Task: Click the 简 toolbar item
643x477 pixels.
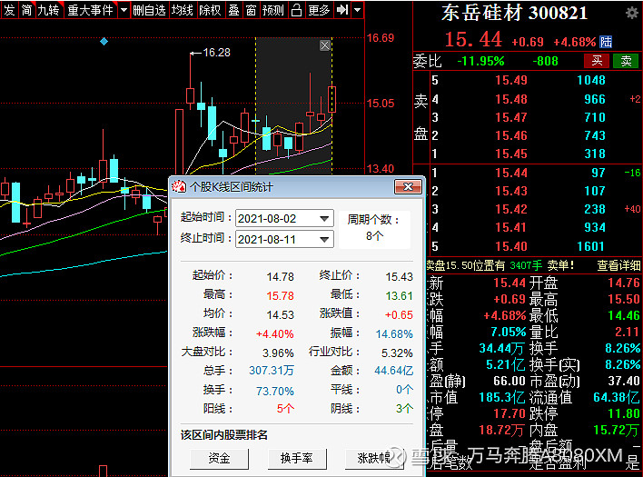Action: coord(26,10)
